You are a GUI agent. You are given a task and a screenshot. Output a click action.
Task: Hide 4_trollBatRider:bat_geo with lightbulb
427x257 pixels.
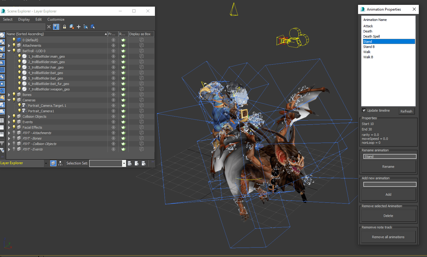coord(19,73)
